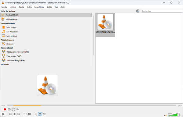Adjust the volume slider at 100%
Screen dimensions: 183x117
click(174, 115)
